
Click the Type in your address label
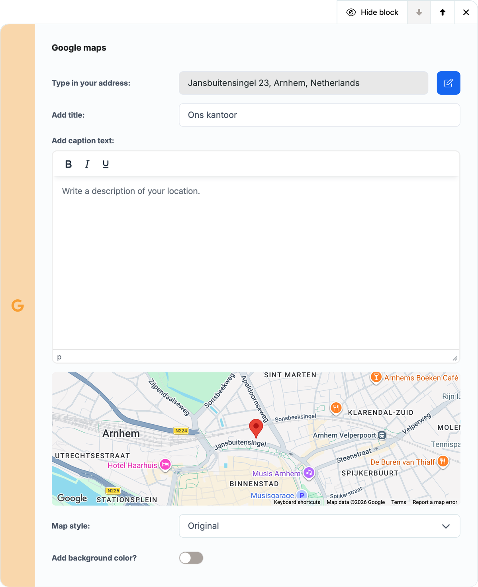pyautogui.click(x=91, y=83)
